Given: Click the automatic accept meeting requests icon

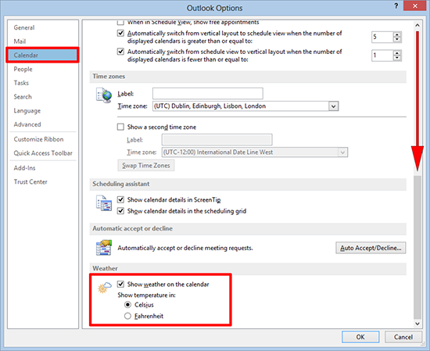Looking at the screenshot, I should pos(104,248).
